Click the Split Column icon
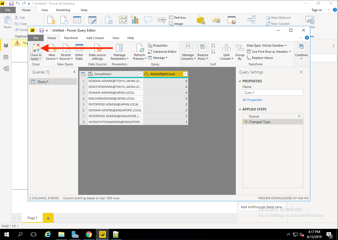This screenshot has width=338, height=240. [x=226, y=48]
